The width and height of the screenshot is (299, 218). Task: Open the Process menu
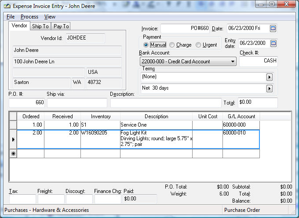click(x=29, y=17)
